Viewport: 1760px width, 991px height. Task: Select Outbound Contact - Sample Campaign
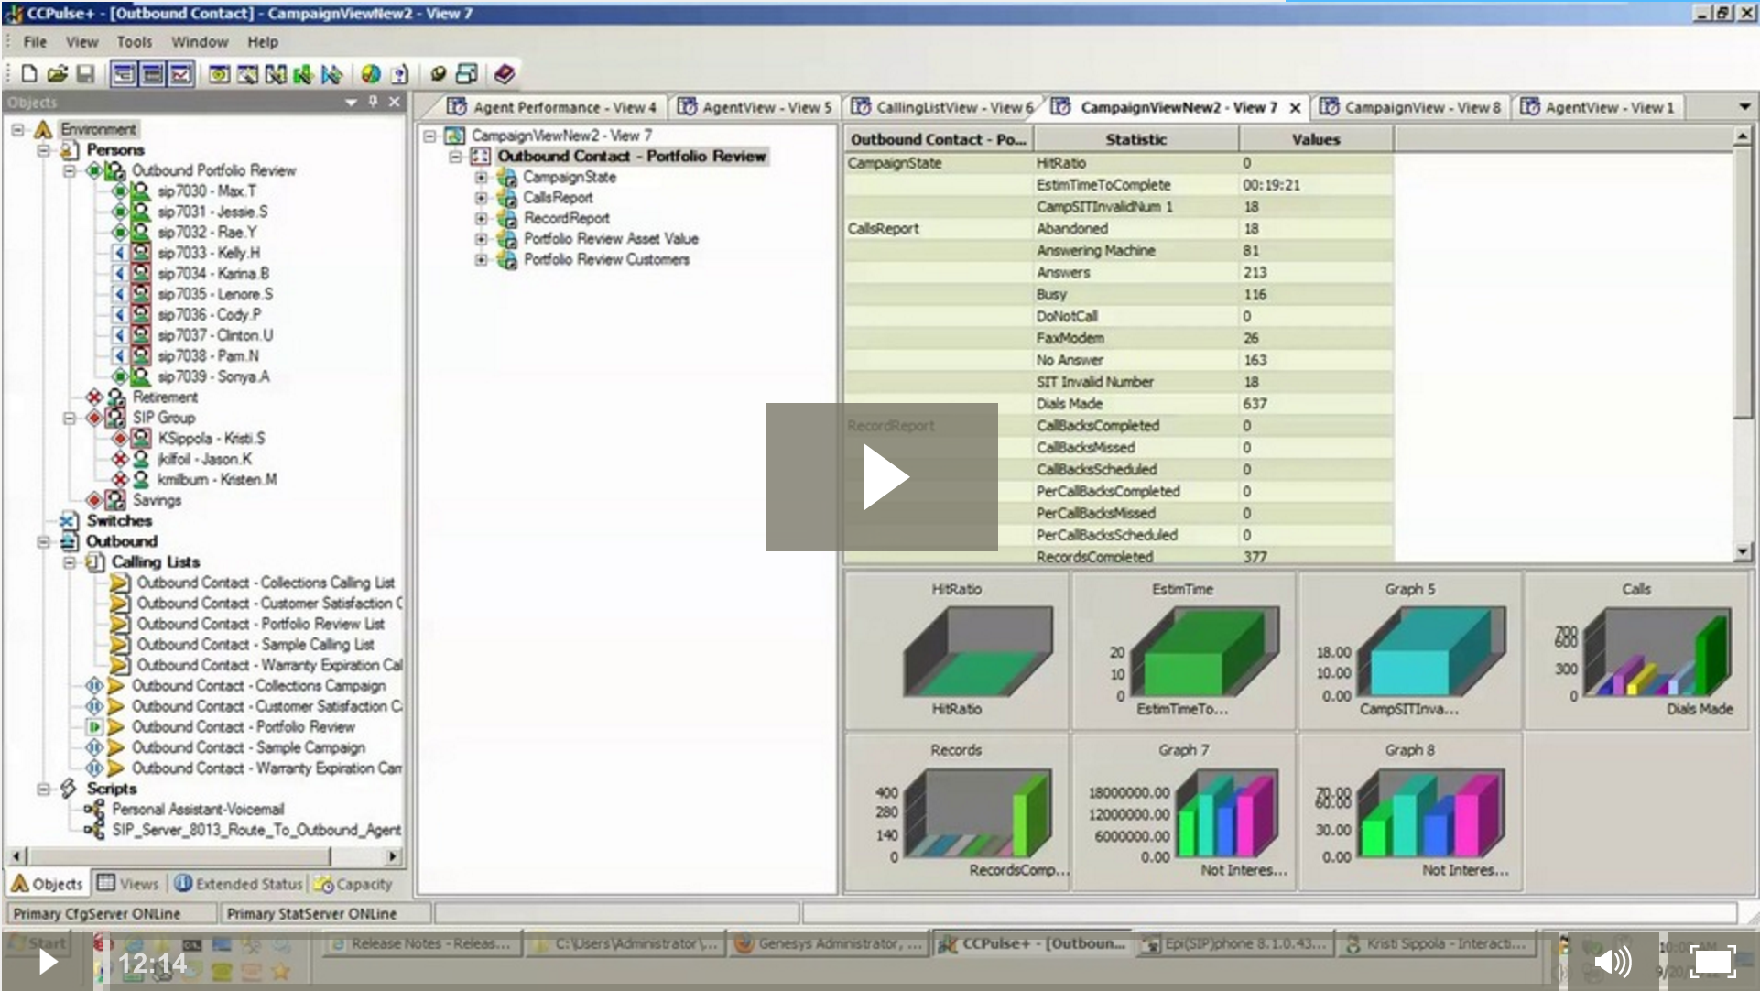[248, 747]
